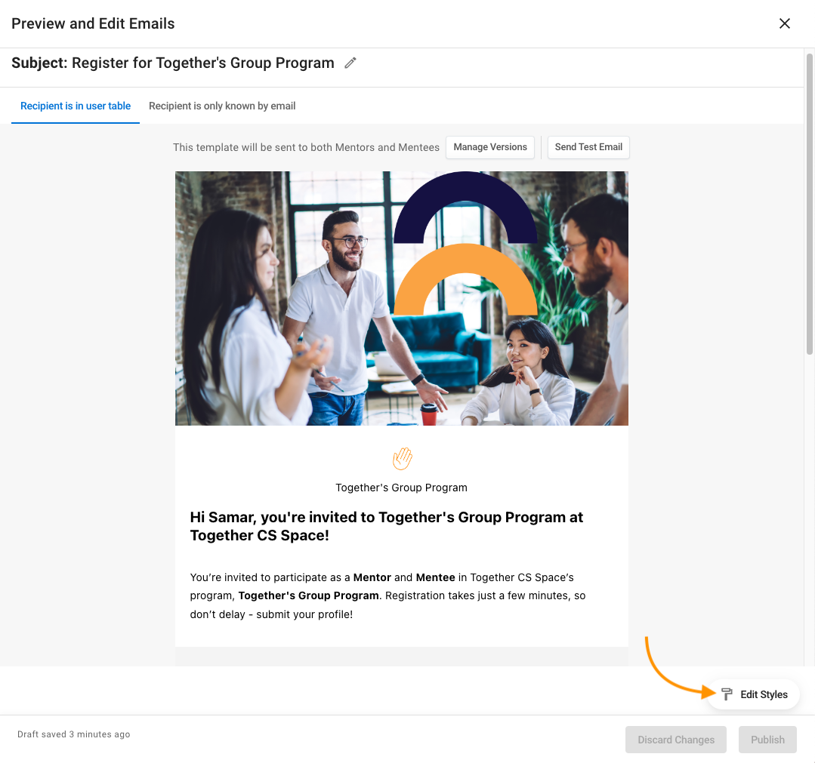Click the Preview and Edit Emails title
The width and height of the screenshot is (815, 763).
click(x=93, y=24)
